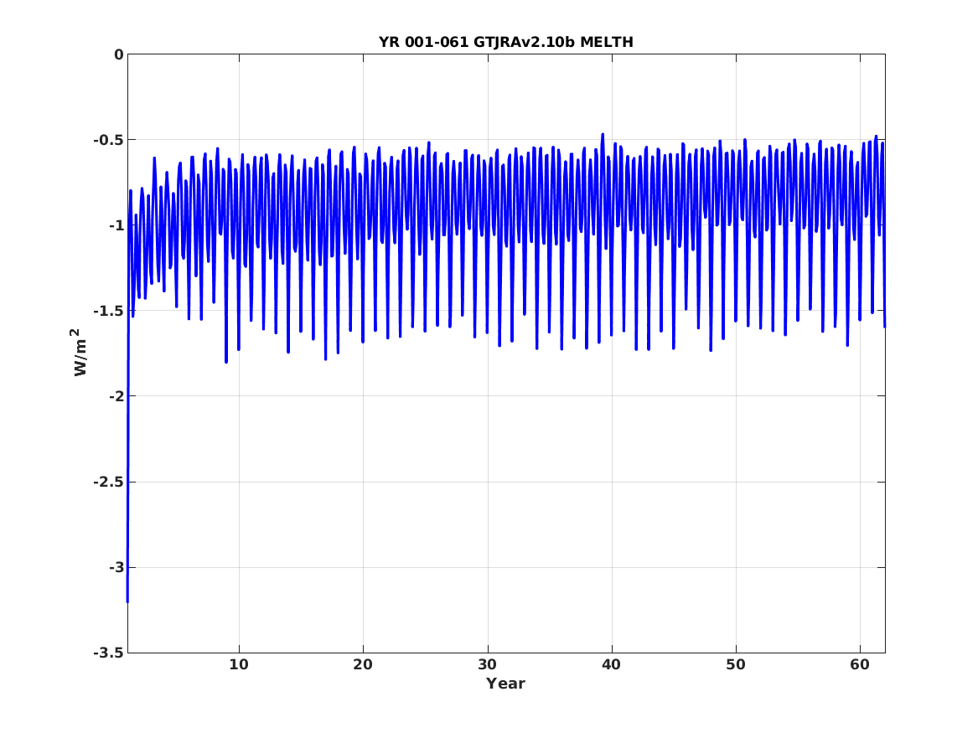Click the 'W/m²' y-axis label
This screenshot has height=733, width=978.
[78, 353]
